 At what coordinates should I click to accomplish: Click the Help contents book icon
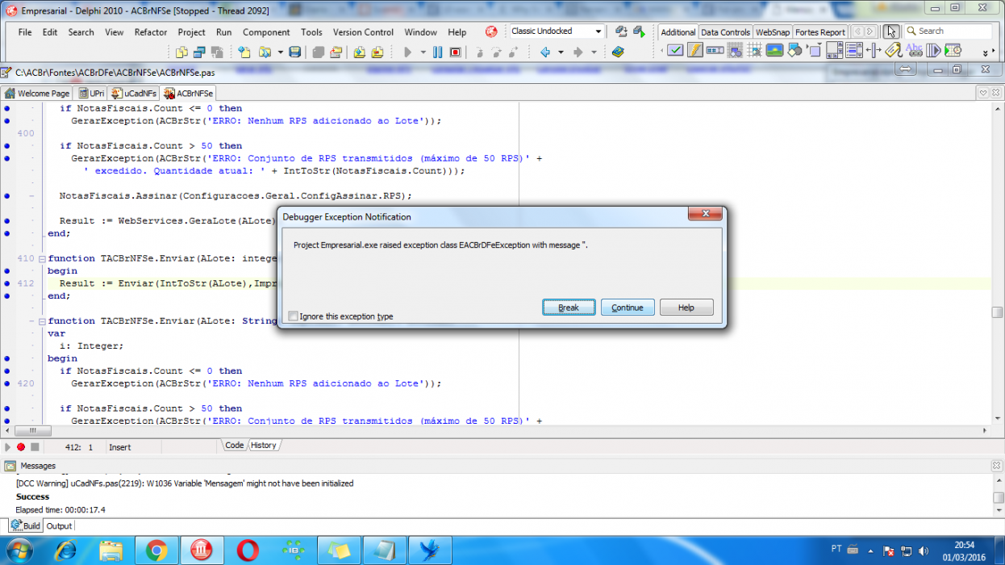click(618, 52)
